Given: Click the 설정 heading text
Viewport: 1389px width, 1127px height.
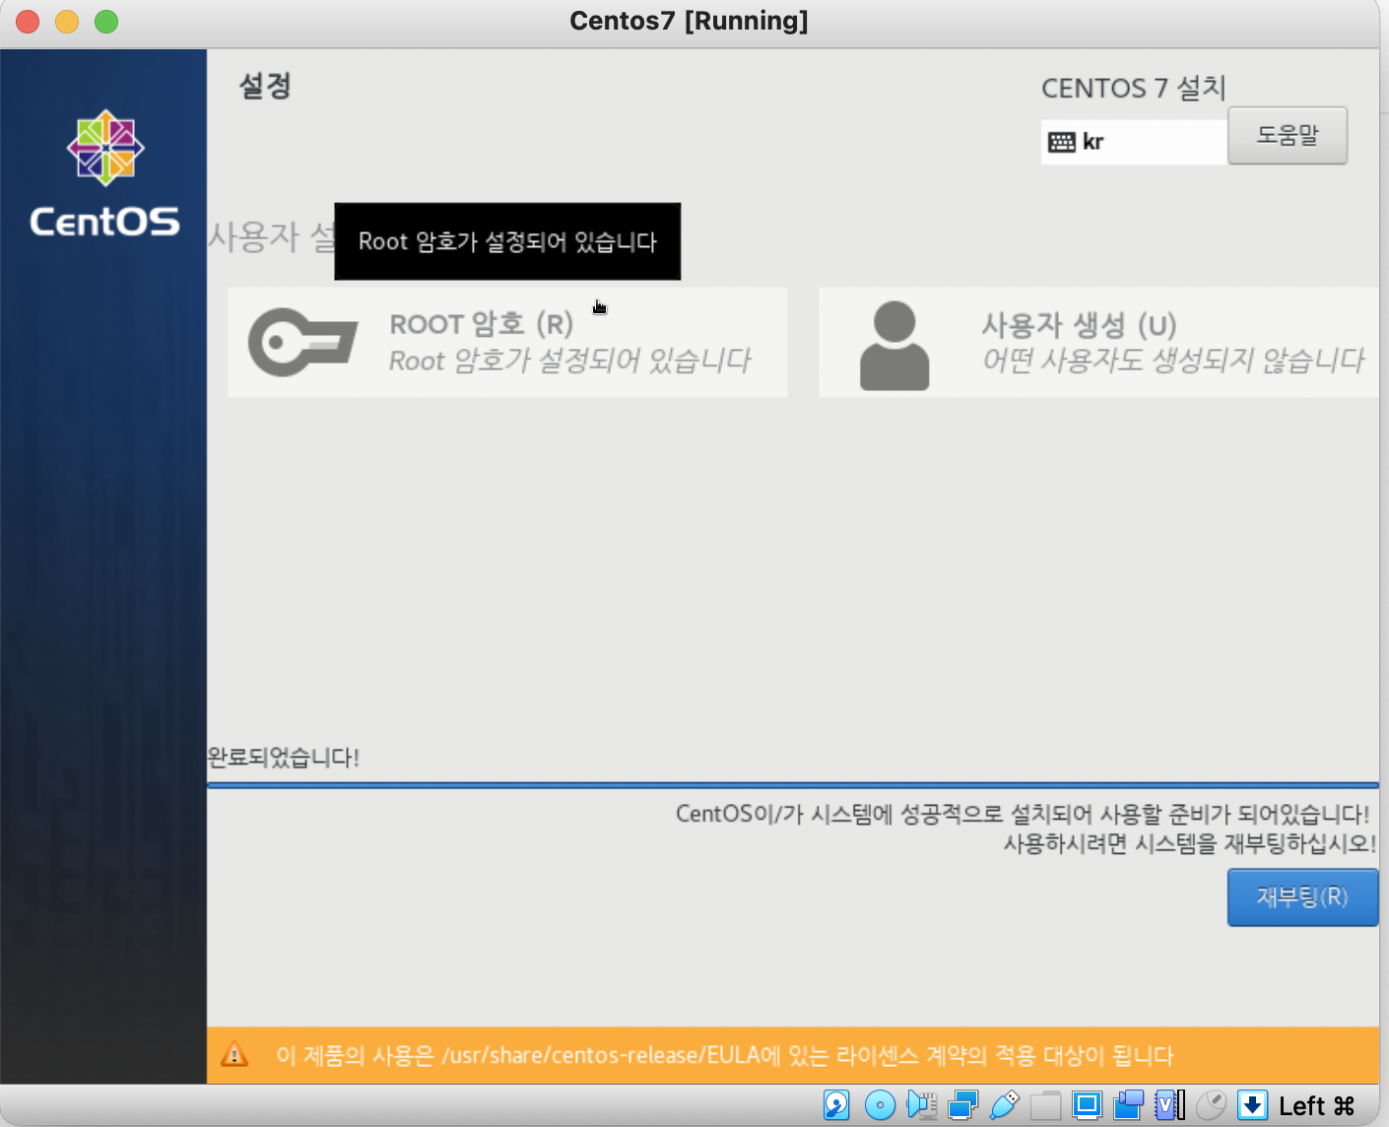Looking at the screenshot, I should point(265,86).
